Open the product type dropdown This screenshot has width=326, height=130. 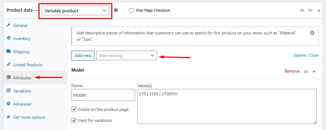click(x=75, y=11)
